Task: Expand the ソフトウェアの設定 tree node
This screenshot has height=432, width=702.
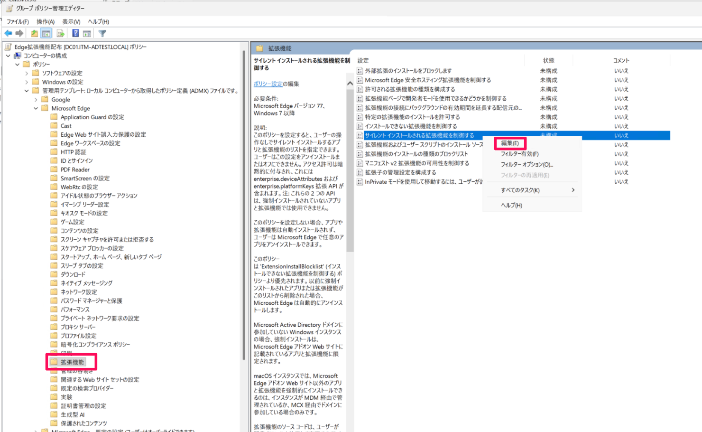Action: [x=27, y=73]
